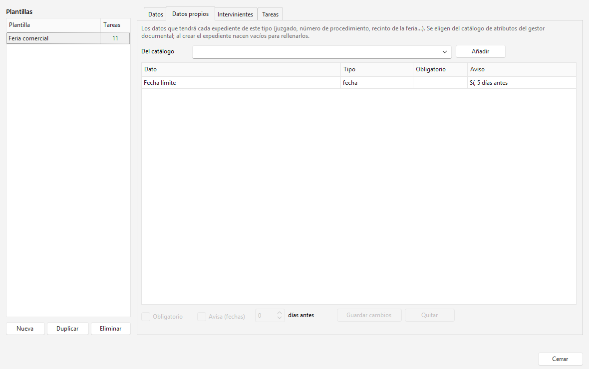Increase the días antes spinner value
Viewport: 589px width, 369px height.
click(280, 313)
